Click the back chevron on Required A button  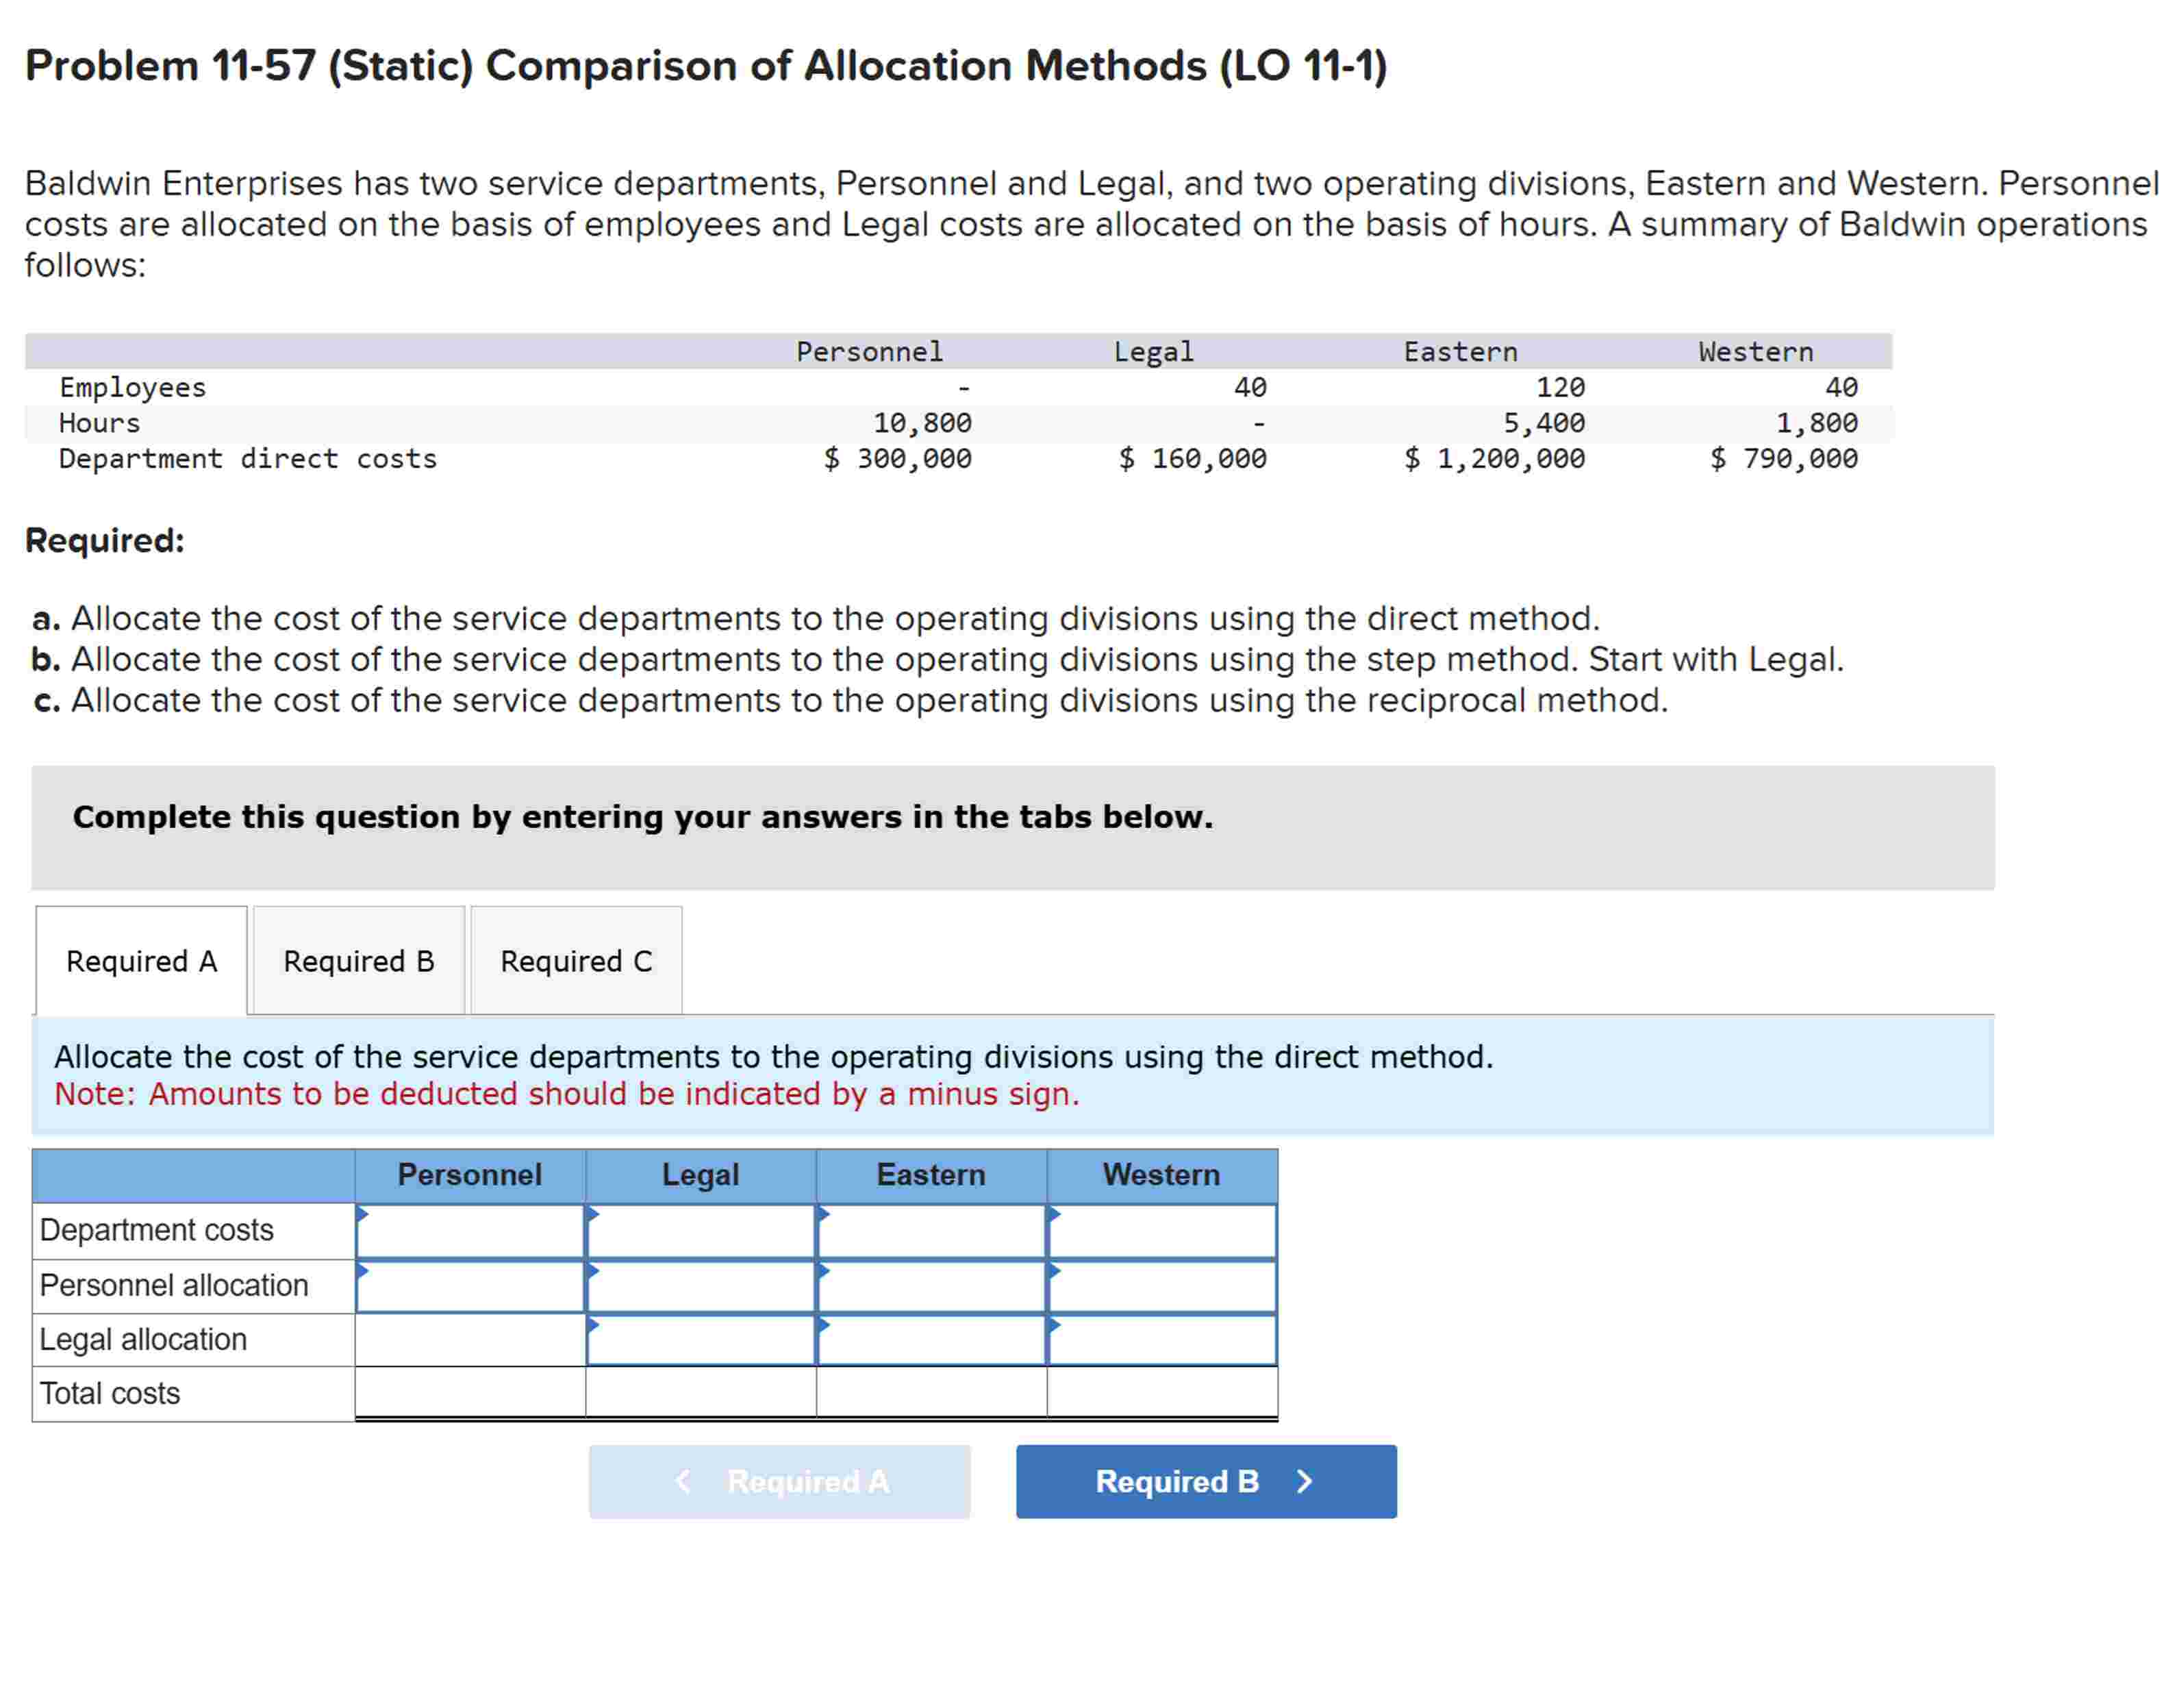[683, 1482]
